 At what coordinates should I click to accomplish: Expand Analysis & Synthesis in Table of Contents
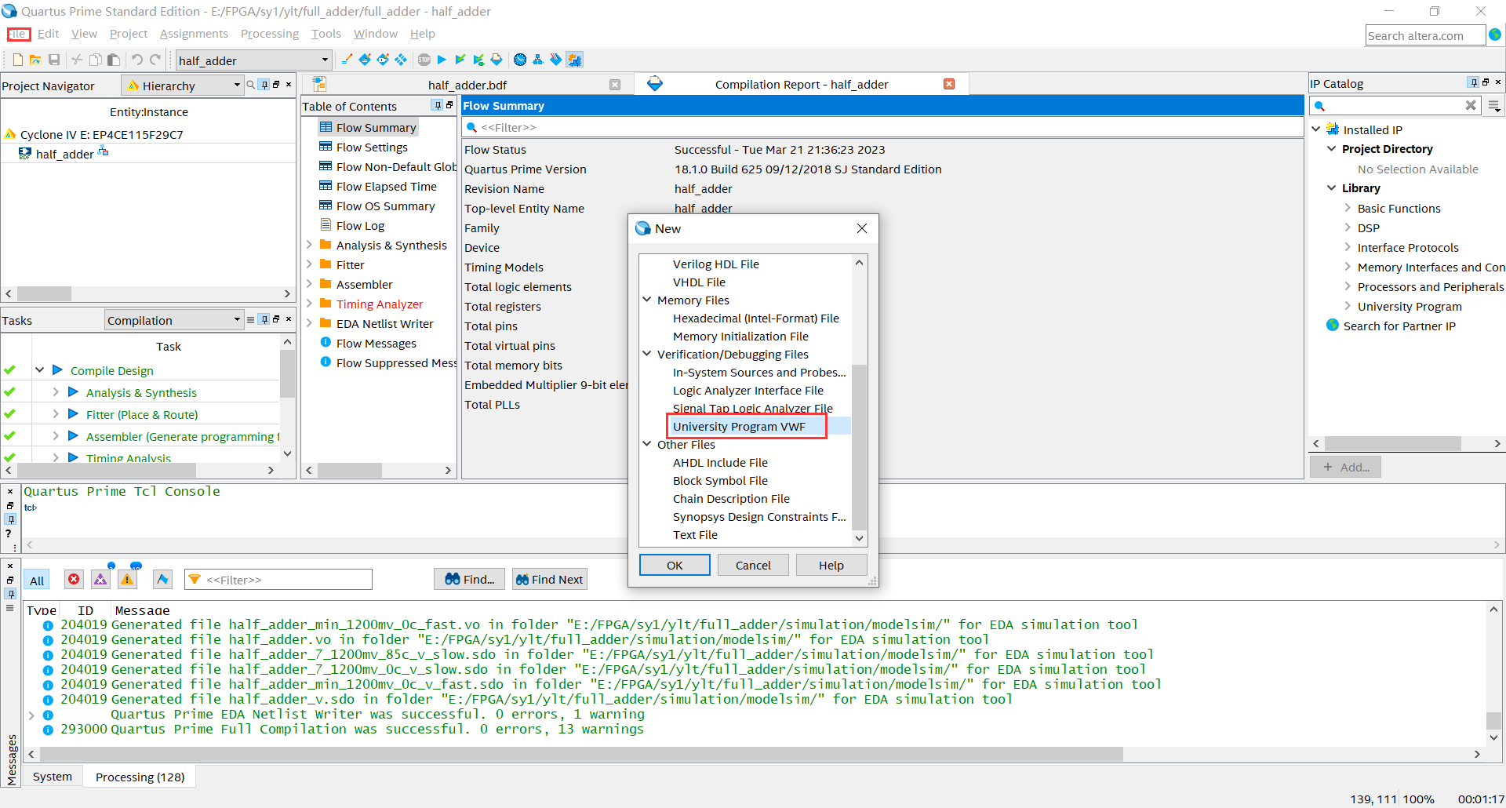310,245
